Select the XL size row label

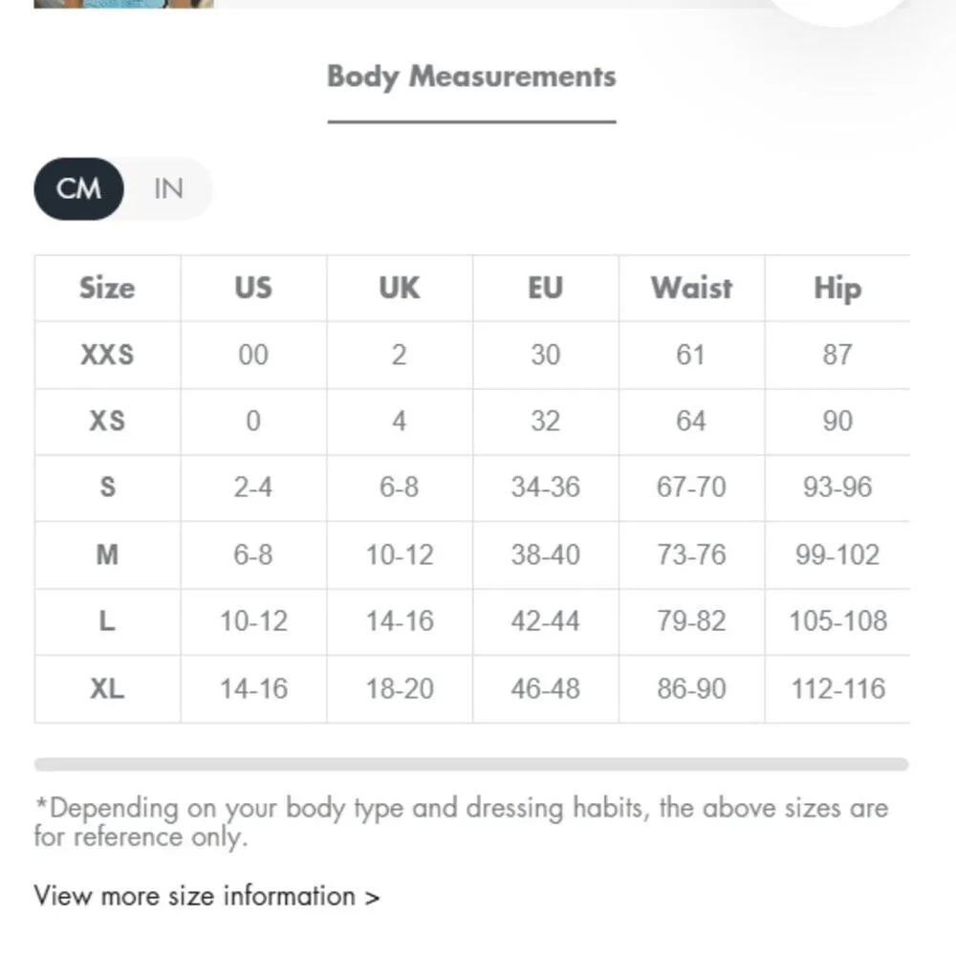(107, 688)
